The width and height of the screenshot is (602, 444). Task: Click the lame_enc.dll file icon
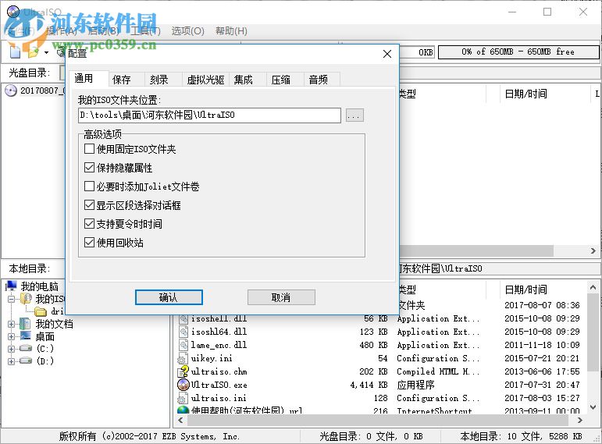point(183,345)
